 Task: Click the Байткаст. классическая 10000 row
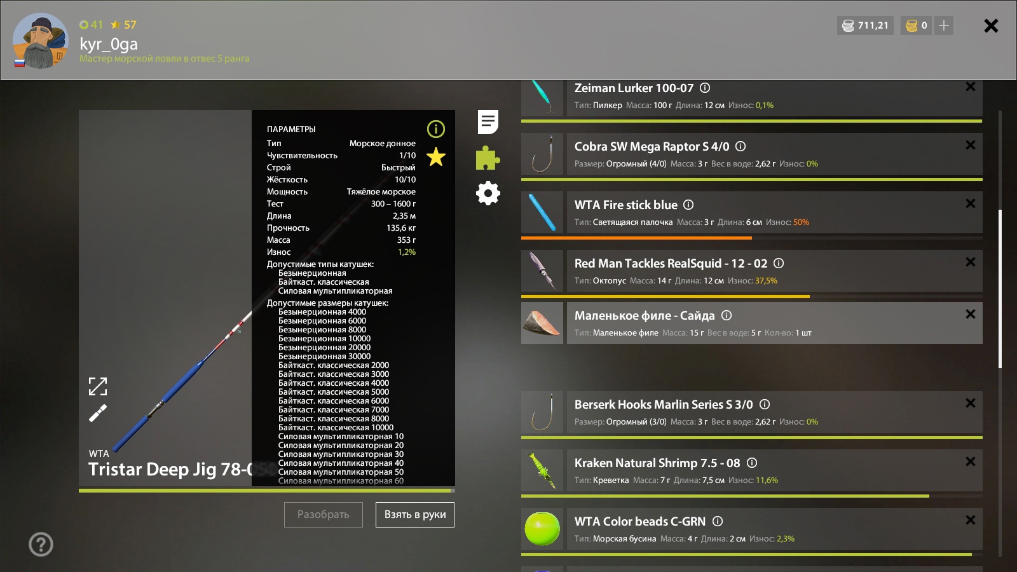tap(336, 428)
